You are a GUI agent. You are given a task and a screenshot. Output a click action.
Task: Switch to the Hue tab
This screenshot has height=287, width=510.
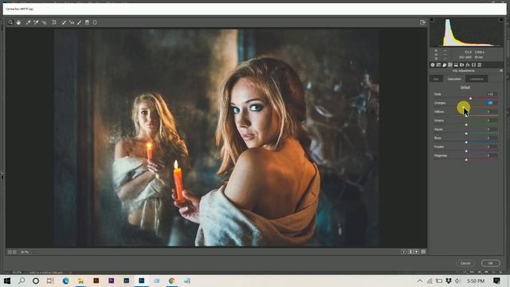(436, 79)
